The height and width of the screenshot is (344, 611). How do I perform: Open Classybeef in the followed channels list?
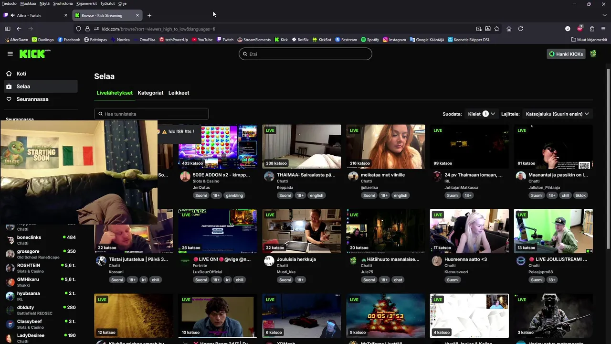pos(41,324)
